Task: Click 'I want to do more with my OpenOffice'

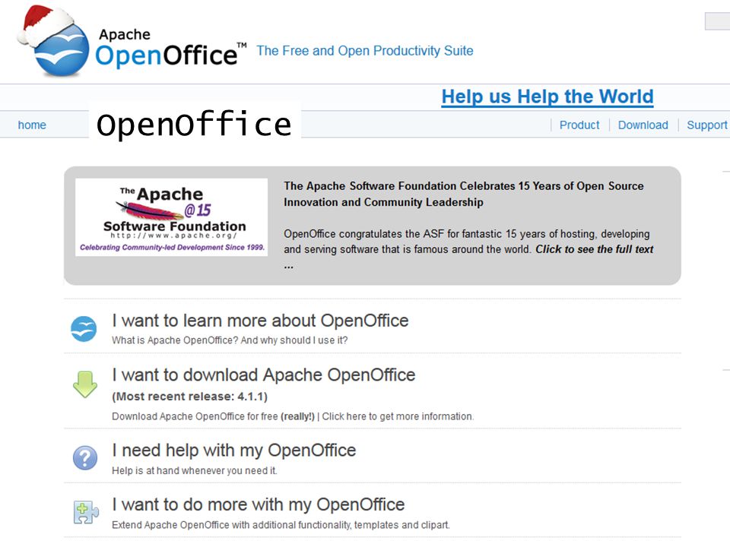Action: [259, 504]
